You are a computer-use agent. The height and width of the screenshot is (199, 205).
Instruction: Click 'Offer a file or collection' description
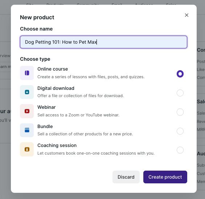click(81, 96)
